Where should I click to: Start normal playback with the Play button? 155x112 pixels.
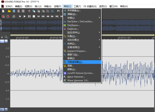[24, 16]
